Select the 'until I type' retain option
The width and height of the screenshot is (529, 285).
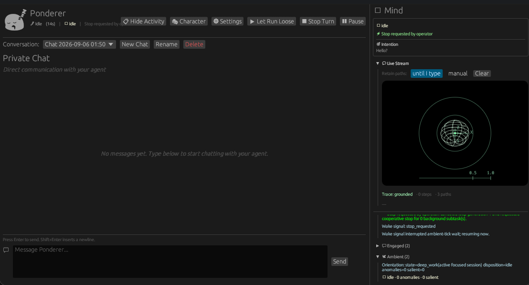coord(426,74)
